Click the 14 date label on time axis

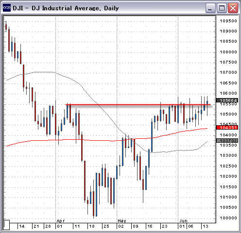point(22,226)
